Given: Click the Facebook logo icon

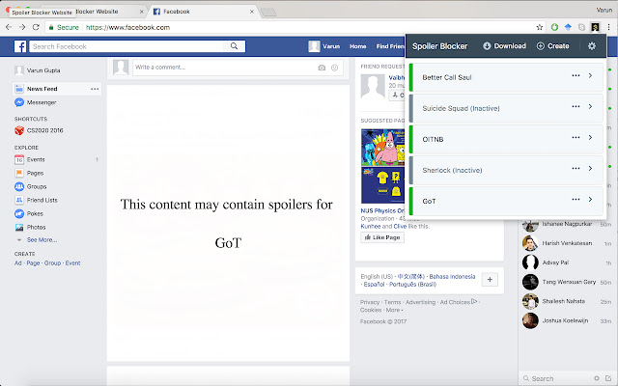Looking at the screenshot, I should click(20, 46).
